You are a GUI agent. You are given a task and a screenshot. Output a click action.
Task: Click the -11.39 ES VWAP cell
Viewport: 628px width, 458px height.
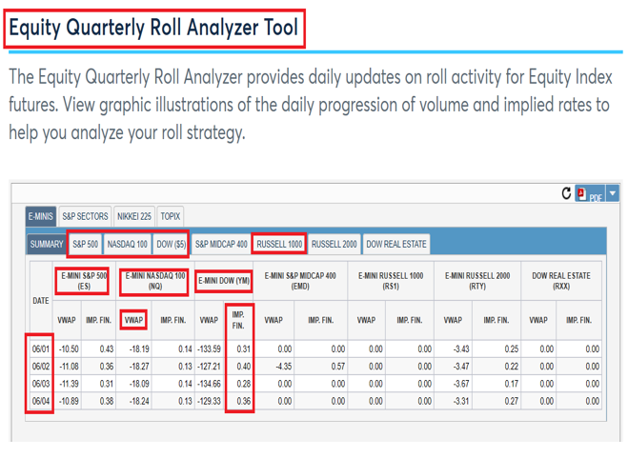click(x=69, y=384)
